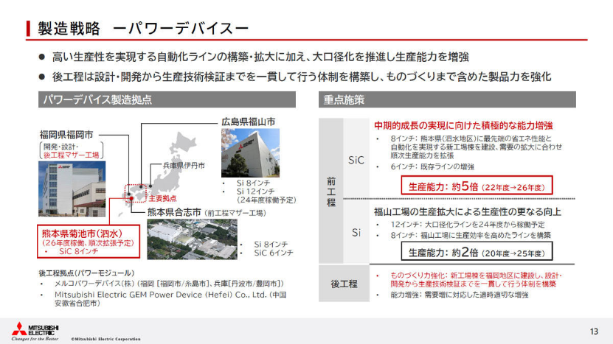Click the Fukuyama factory photo

click(250, 153)
